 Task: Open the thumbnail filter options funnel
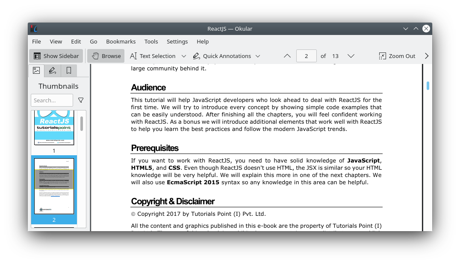(x=81, y=100)
